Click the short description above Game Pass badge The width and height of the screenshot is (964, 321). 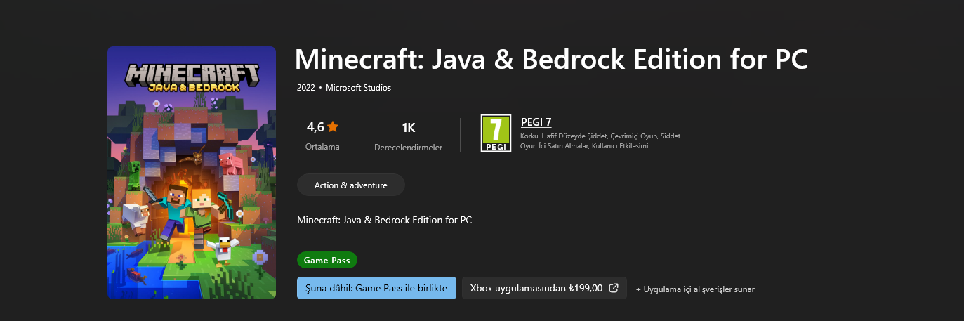click(x=384, y=221)
